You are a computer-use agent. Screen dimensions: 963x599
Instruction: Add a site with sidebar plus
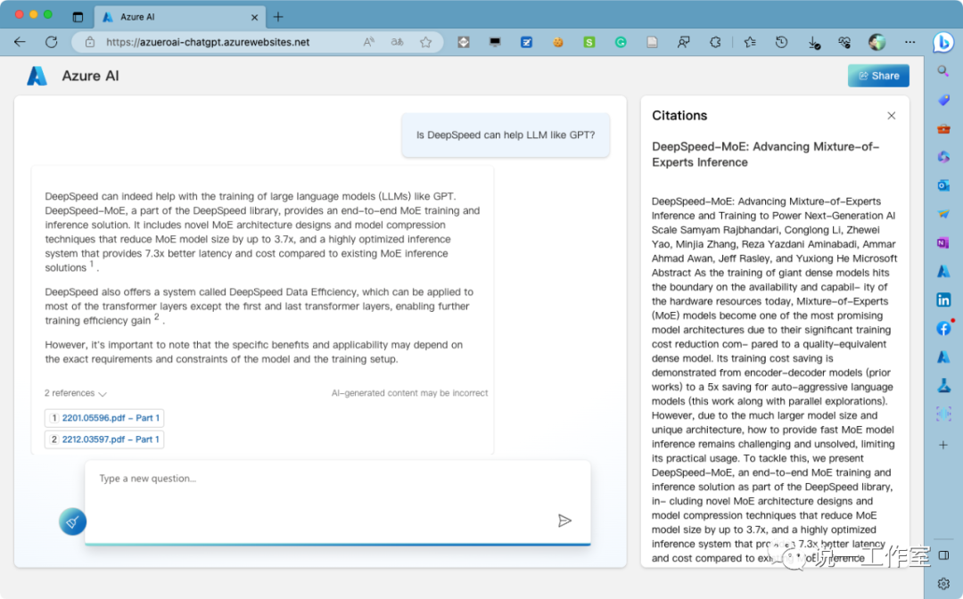point(943,444)
